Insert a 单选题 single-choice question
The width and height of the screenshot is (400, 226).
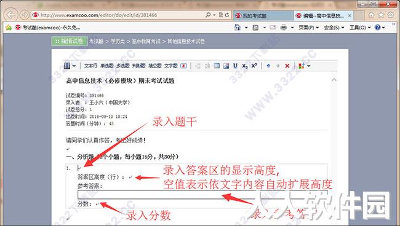(x=107, y=66)
